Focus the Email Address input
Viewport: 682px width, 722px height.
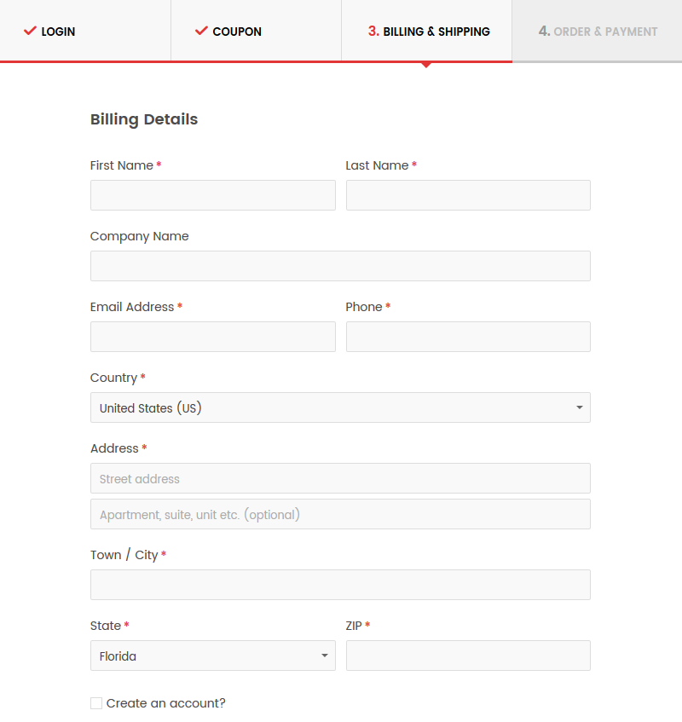pos(212,337)
